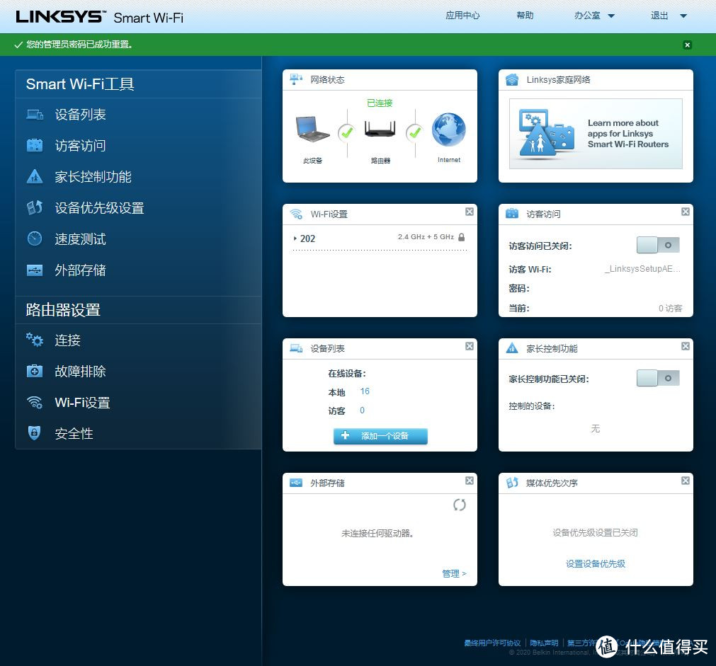The height and width of the screenshot is (666, 716).
Task: Open the 连接 router settings
Action: point(67,340)
